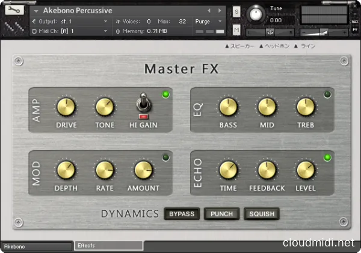Click the pan slider center handle
The image size is (361, 253).
coord(270,32)
